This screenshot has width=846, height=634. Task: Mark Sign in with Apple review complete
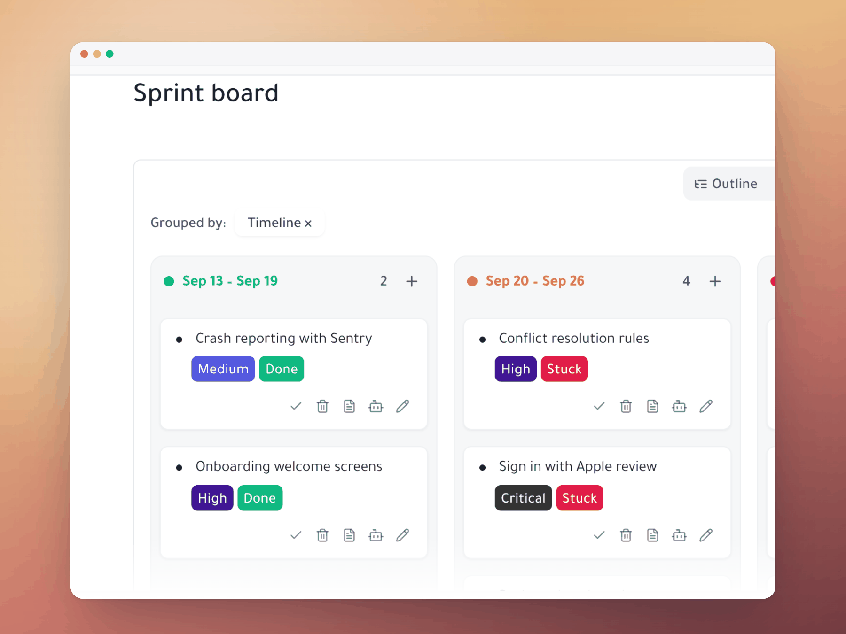[x=599, y=535]
